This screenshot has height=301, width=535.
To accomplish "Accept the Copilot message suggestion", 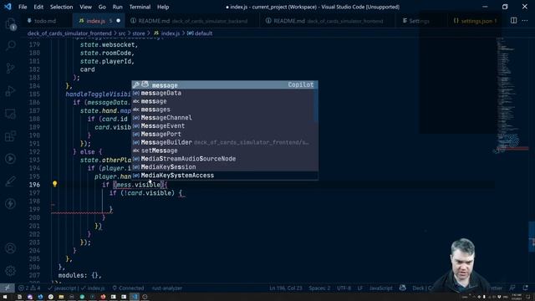I will click(x=225, y=85).
